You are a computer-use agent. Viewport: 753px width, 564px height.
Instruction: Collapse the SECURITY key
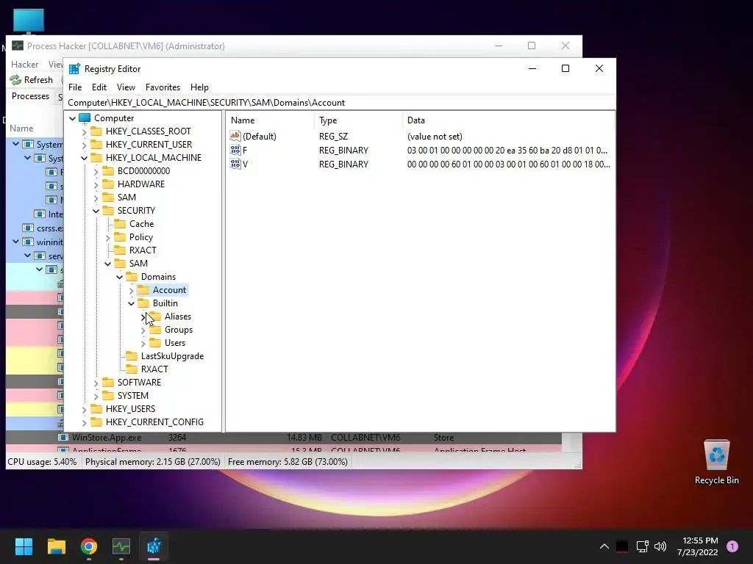coord(96,211)
